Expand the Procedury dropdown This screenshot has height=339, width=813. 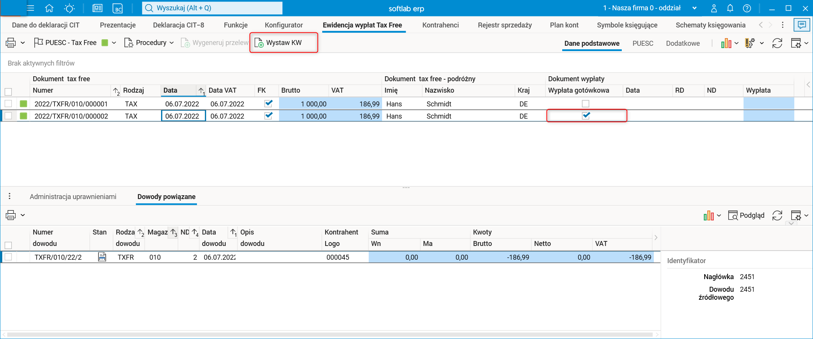pyautogui.click(x=172, y=43)
